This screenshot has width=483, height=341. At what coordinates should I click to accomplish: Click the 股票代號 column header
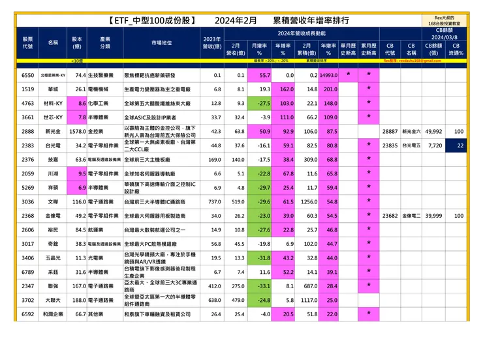point(27,43)
